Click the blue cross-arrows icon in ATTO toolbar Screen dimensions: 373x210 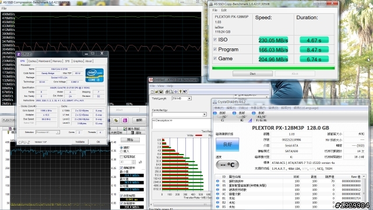(x=176, y=92)
